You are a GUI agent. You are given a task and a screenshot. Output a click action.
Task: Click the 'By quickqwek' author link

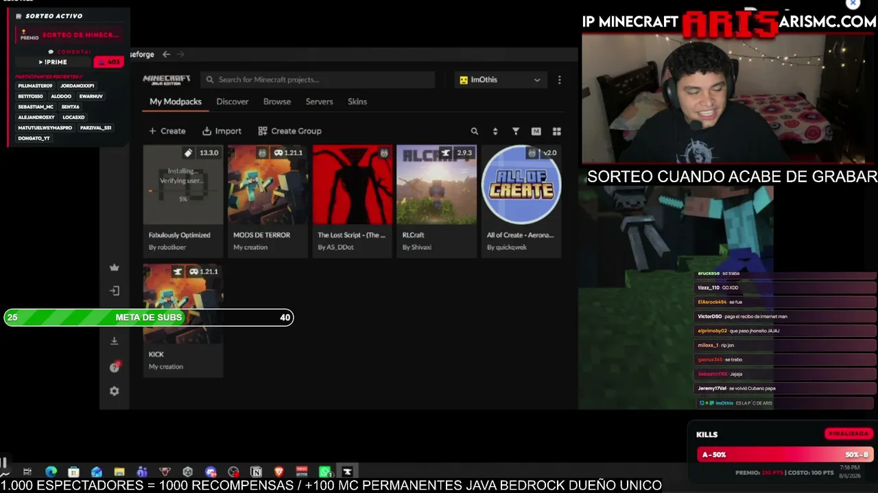[507, 247]
